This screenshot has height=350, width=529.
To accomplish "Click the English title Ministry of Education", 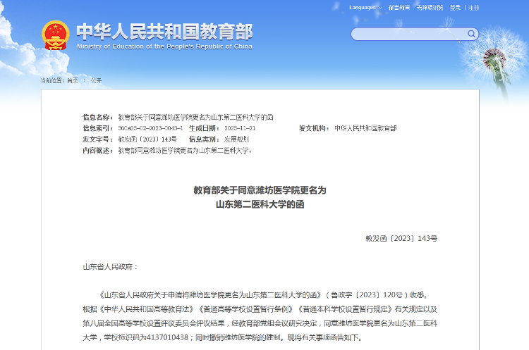I will pyautogui.click(x=164, y=46).
